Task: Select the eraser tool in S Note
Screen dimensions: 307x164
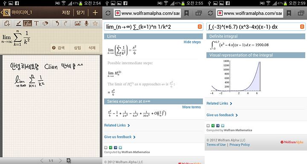Action: coord(45,23)
